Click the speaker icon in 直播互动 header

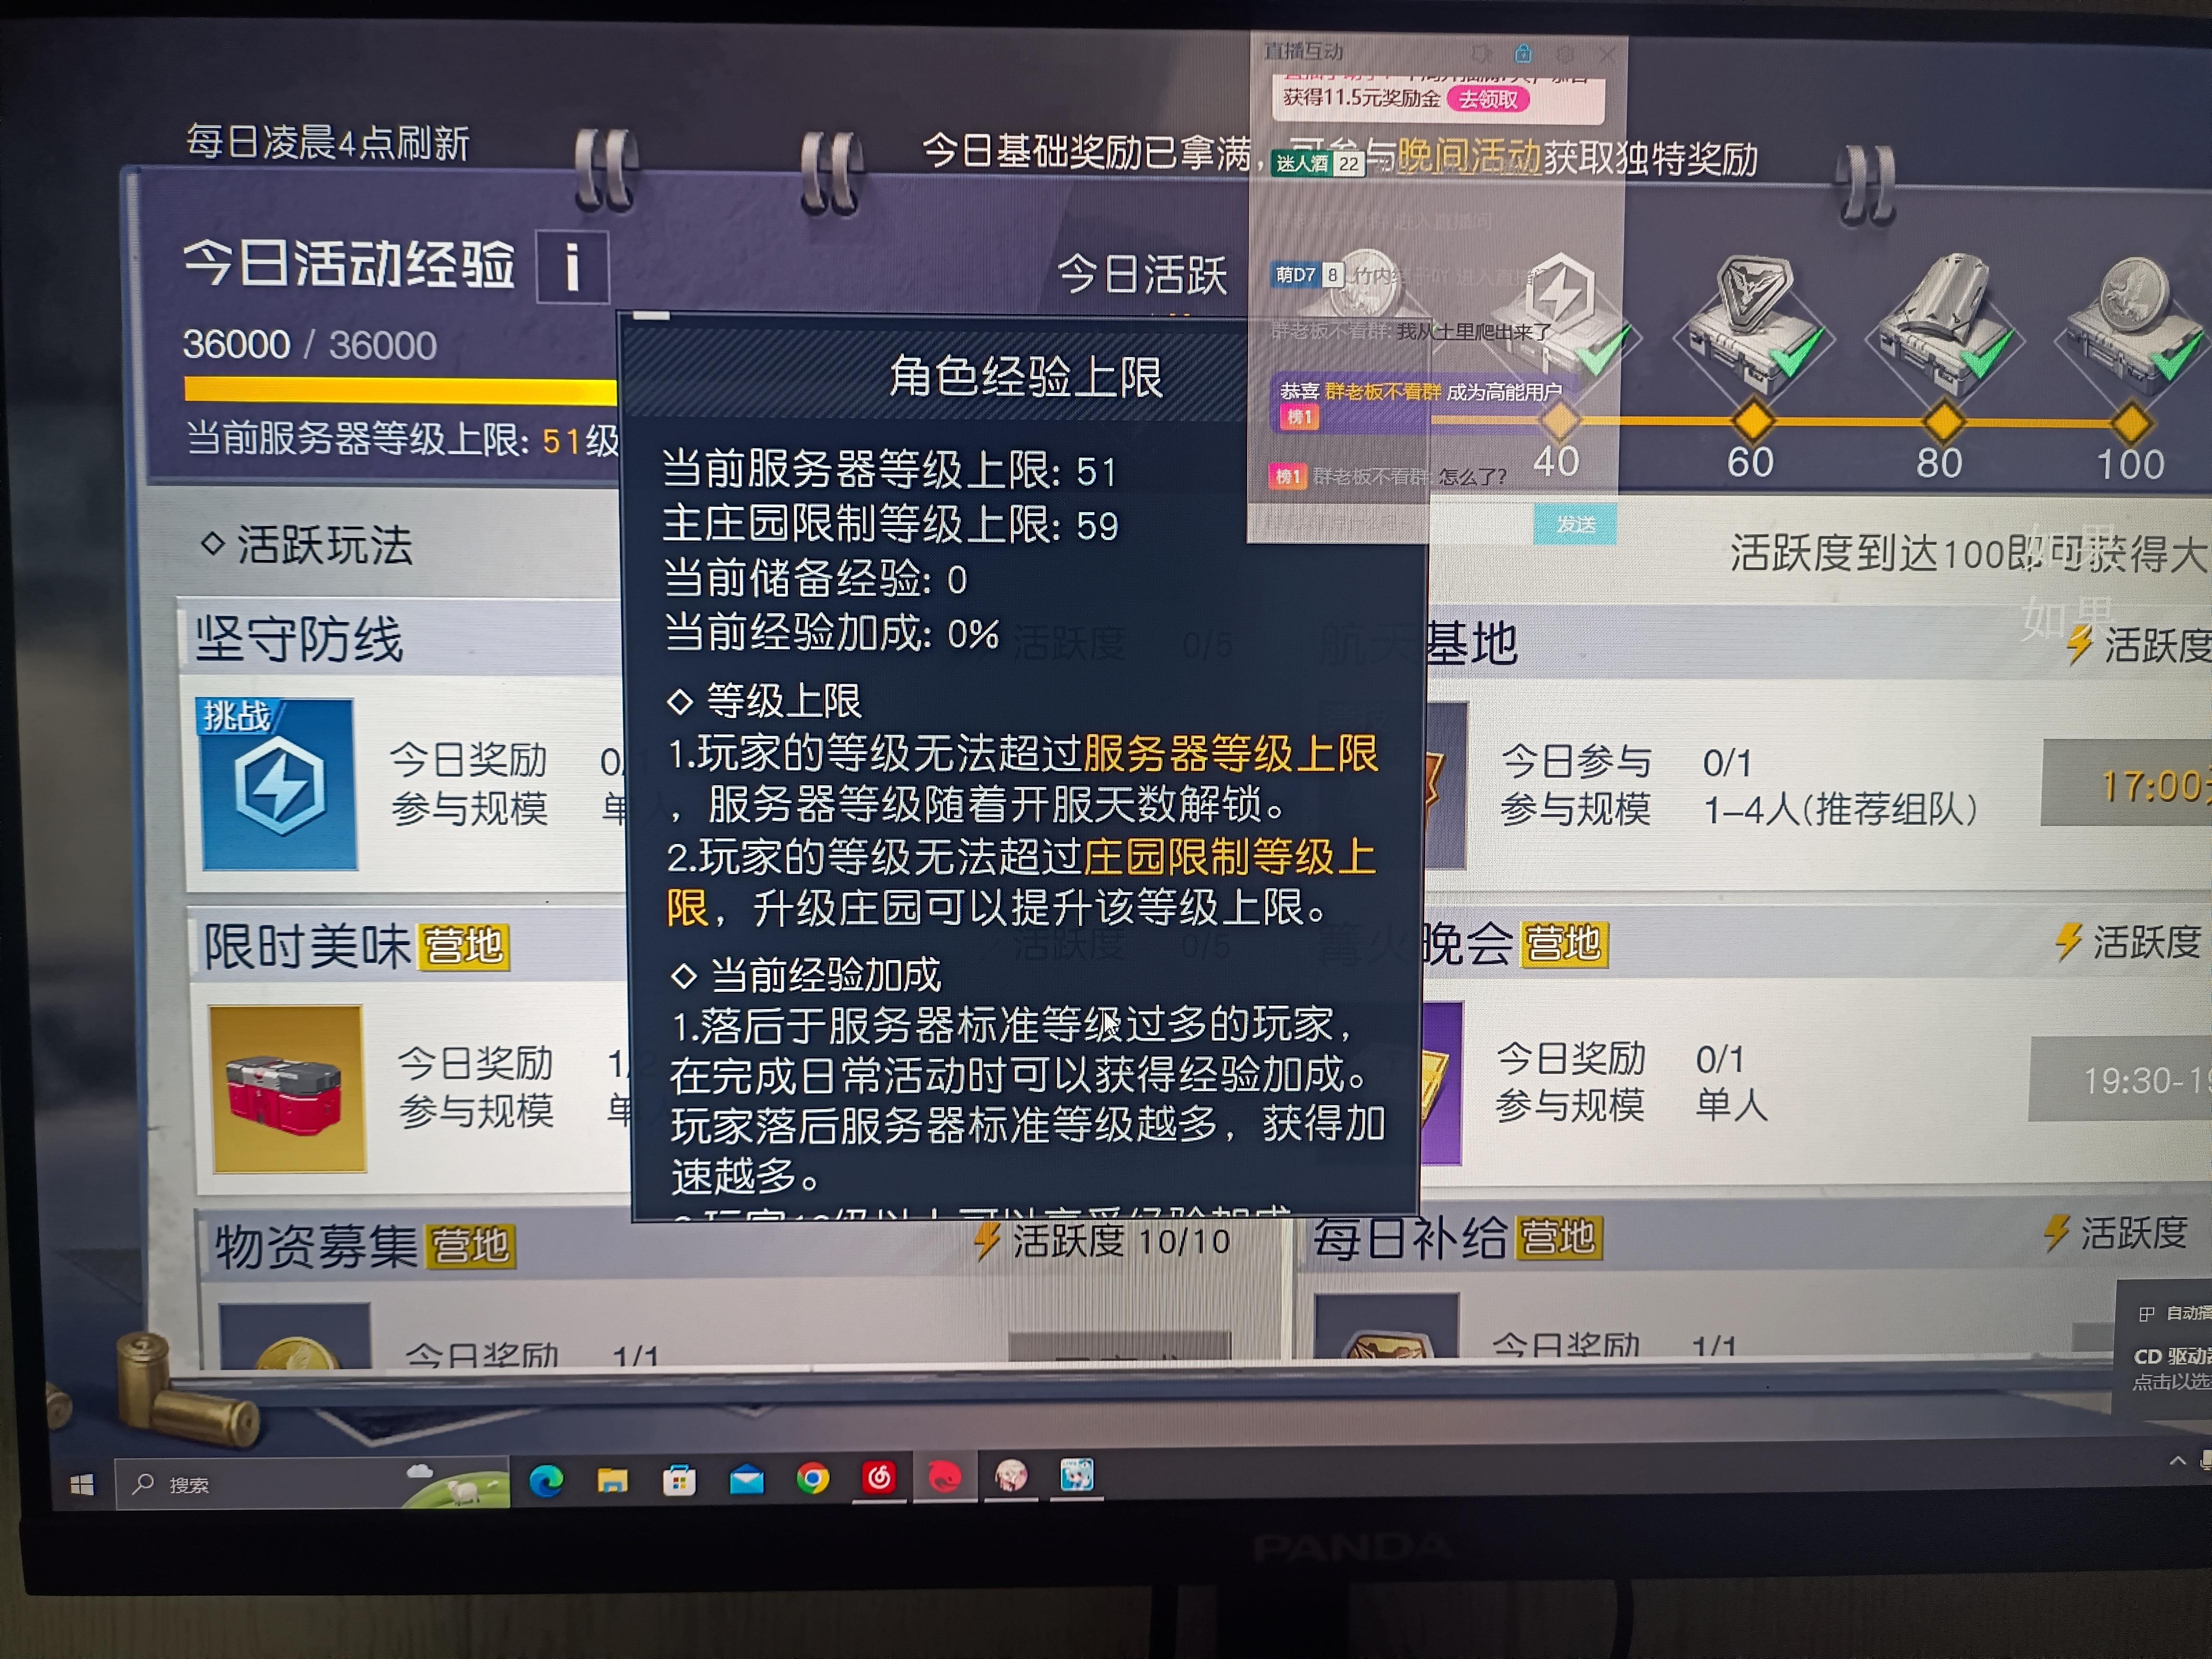pyautogui.click(x=1482, y=53)
